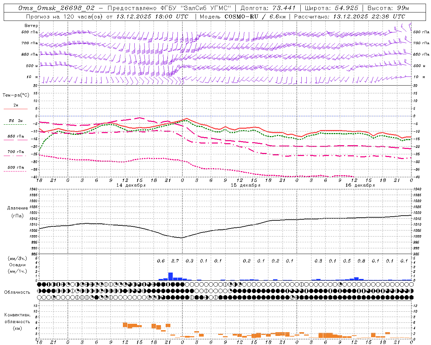Click the Осадки precipitation label
Image resolution: width=431 pixels, height=345 pixels.
[18, 265]
